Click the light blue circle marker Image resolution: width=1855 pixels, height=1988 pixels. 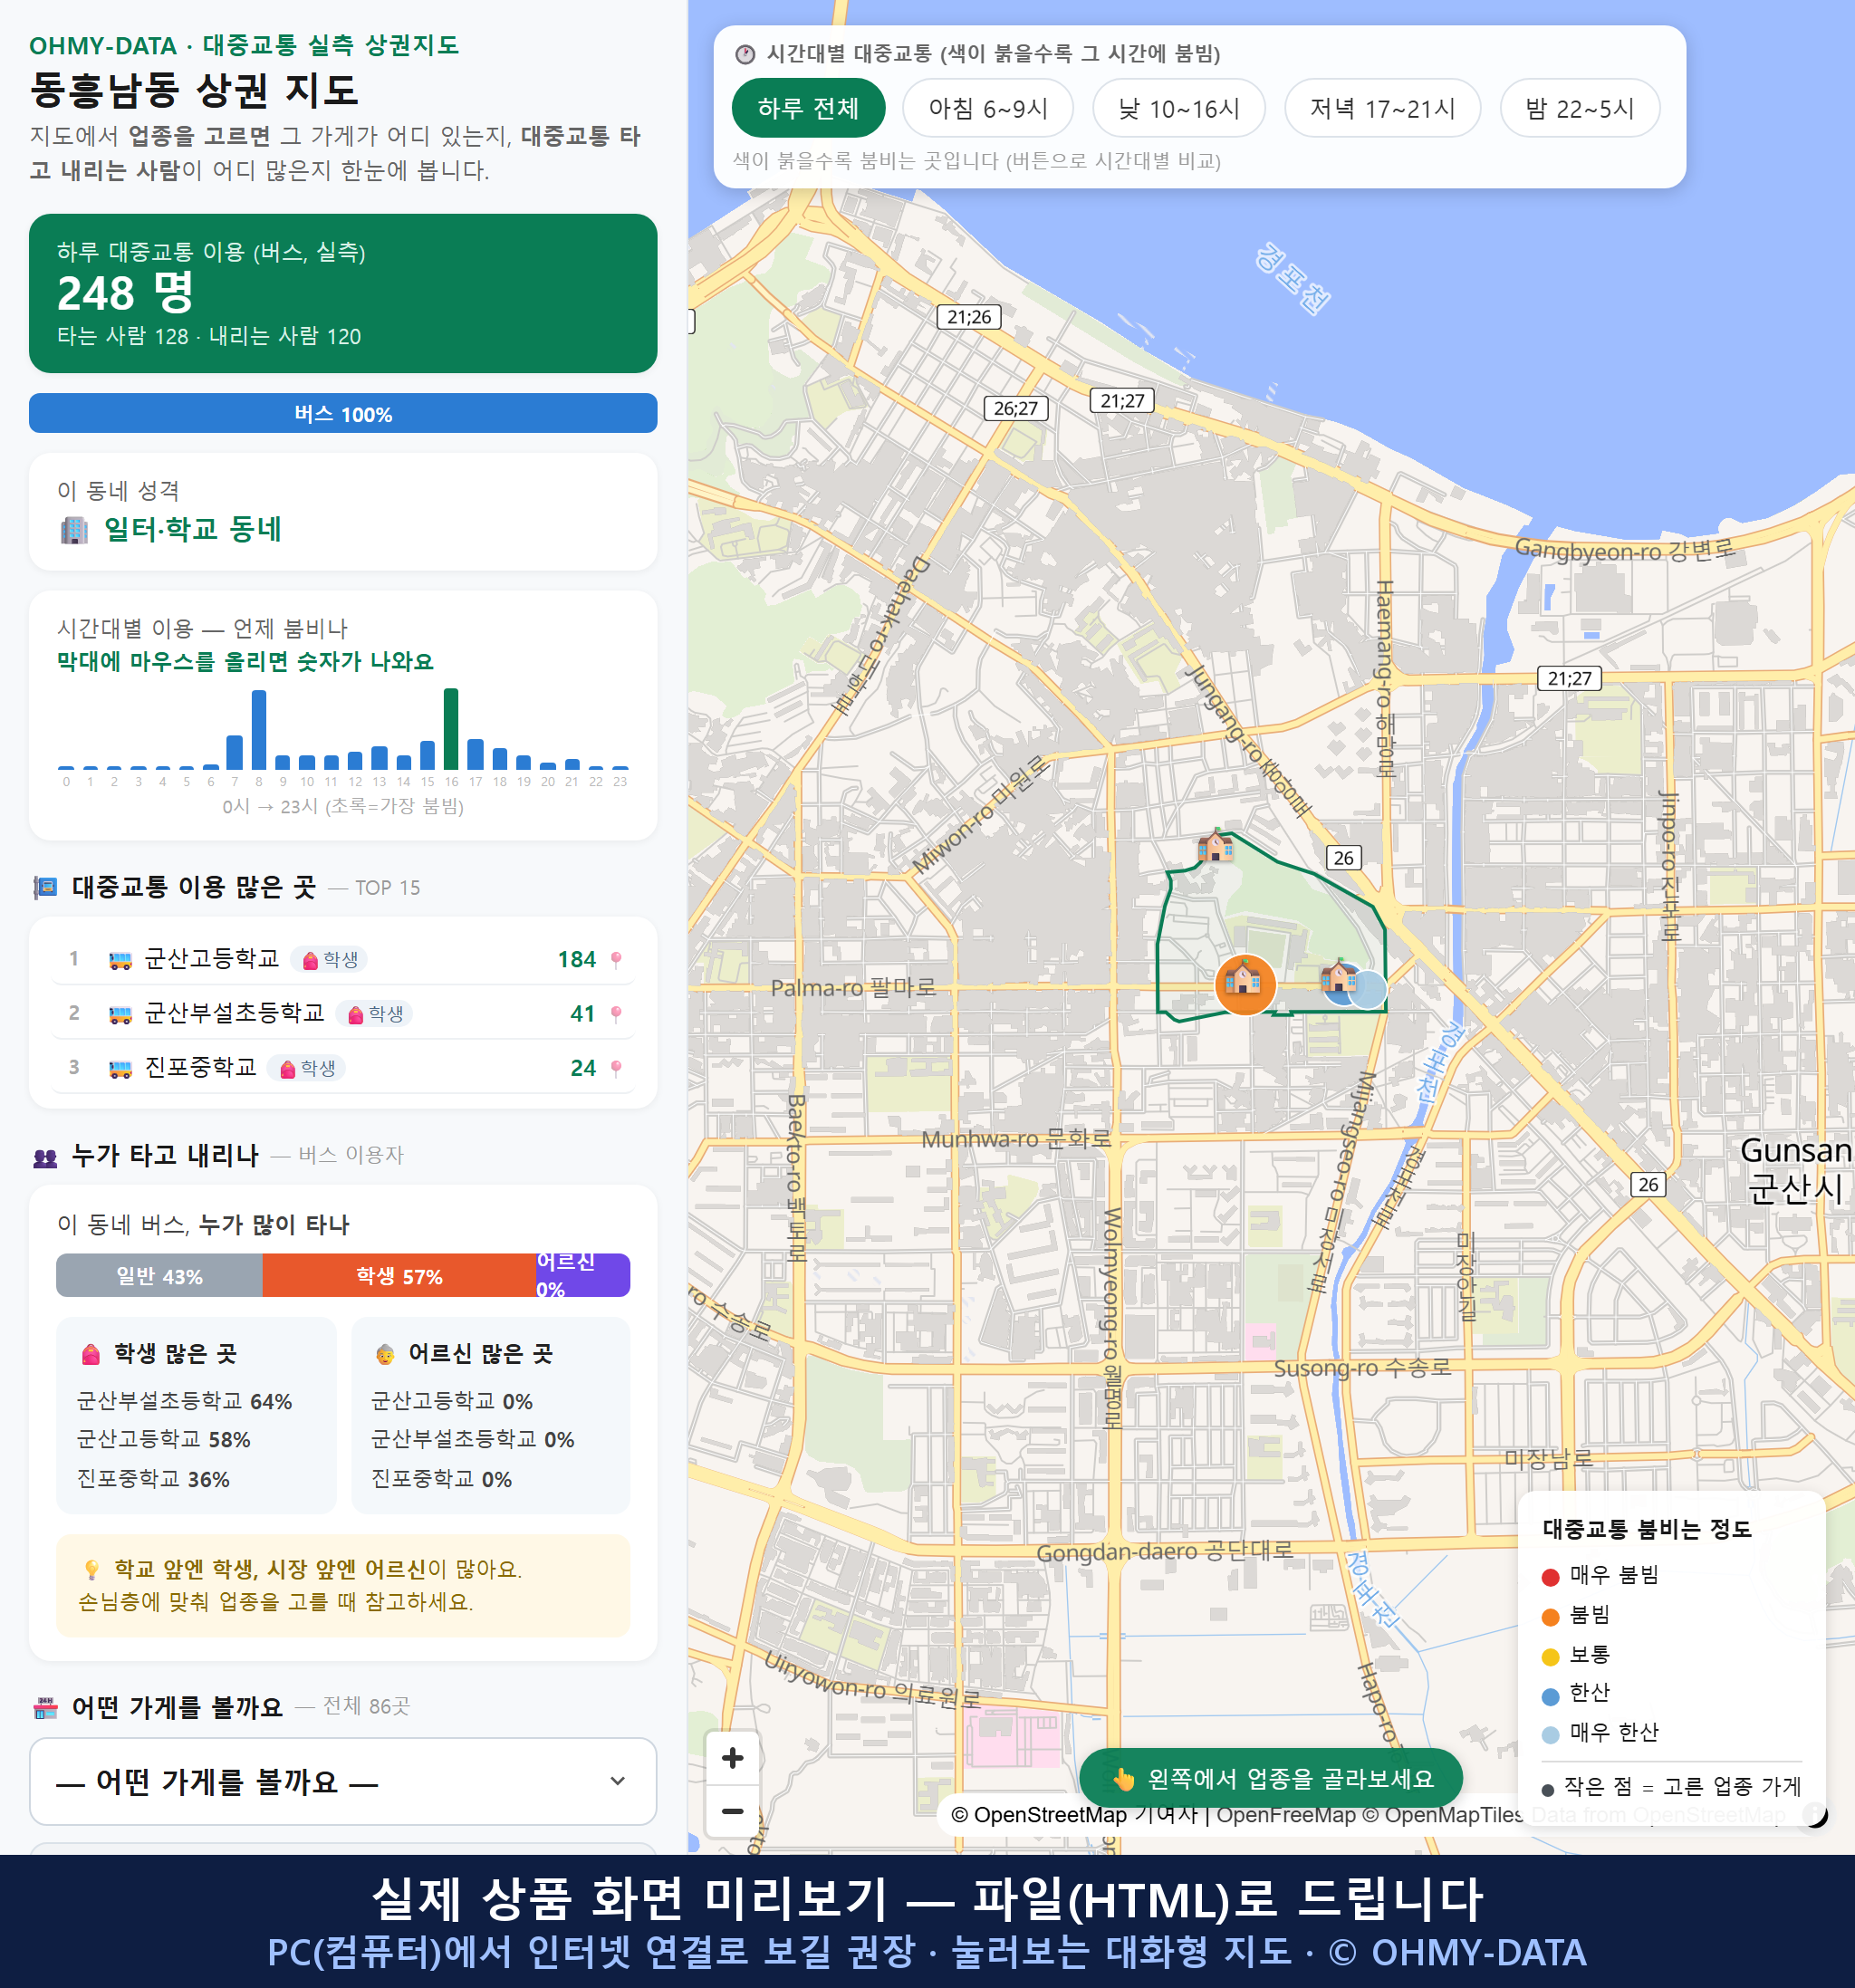[x=1369, y=989]
